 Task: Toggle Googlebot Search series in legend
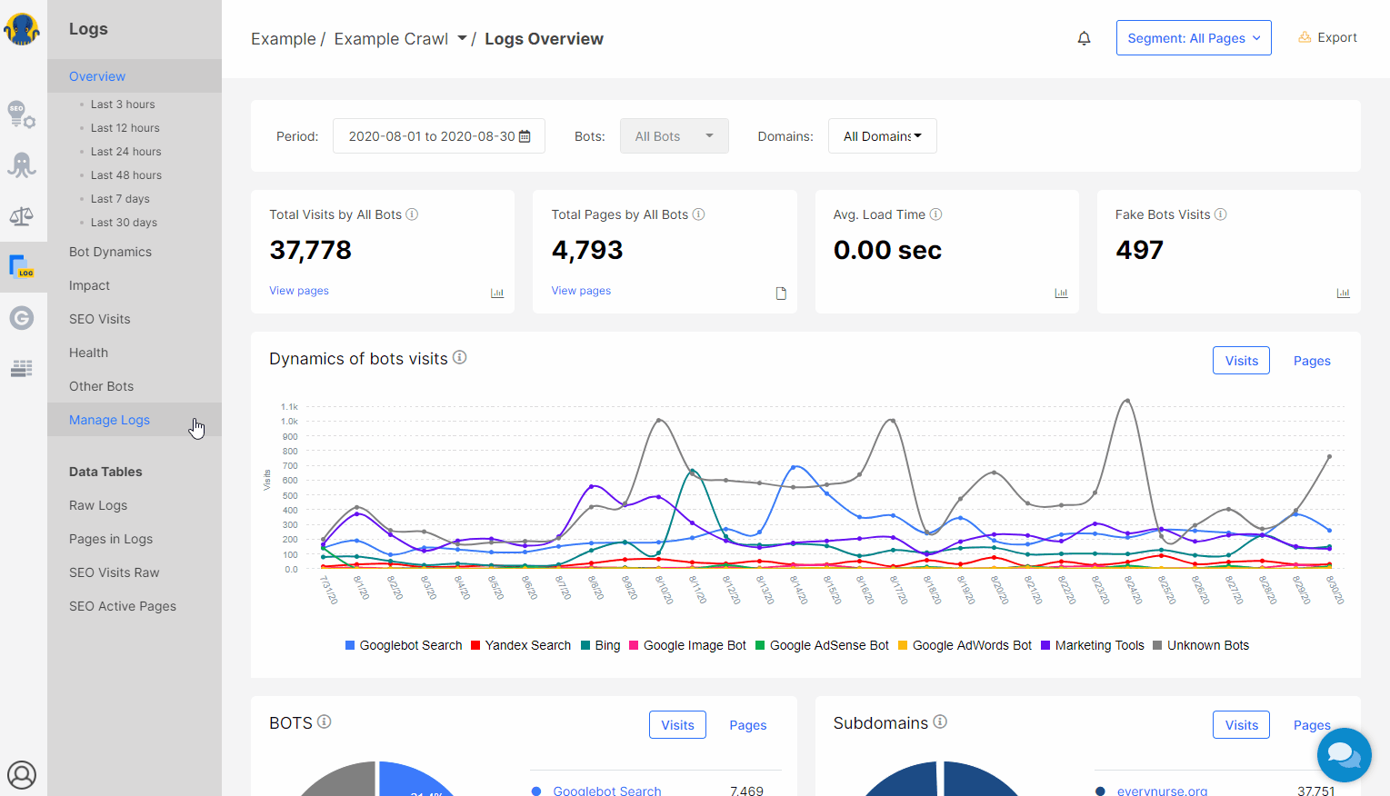[x=404, y=645]
